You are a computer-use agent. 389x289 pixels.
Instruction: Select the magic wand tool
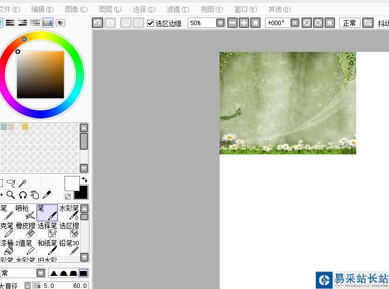click(x=22, y=183)
